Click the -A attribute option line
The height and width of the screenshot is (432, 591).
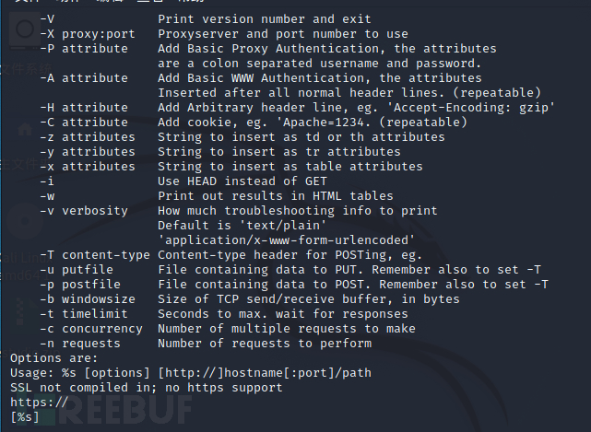[x=84, y=77]
